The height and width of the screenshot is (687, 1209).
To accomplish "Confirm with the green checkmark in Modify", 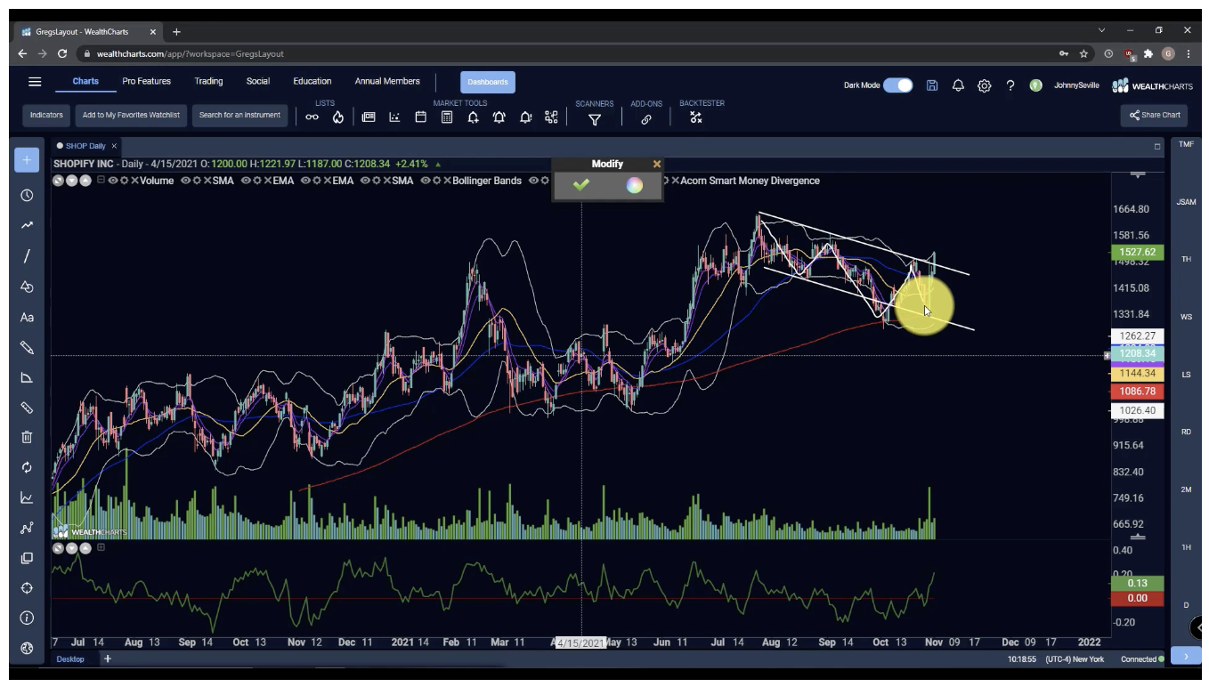I will [x=581, y=185].
